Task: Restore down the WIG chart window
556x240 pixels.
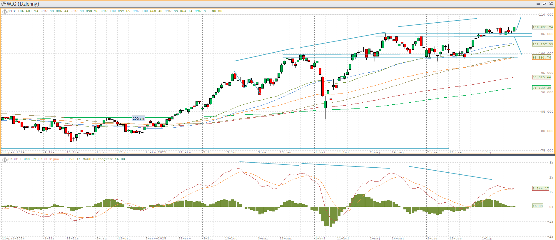Action: (x=544, y=4)
